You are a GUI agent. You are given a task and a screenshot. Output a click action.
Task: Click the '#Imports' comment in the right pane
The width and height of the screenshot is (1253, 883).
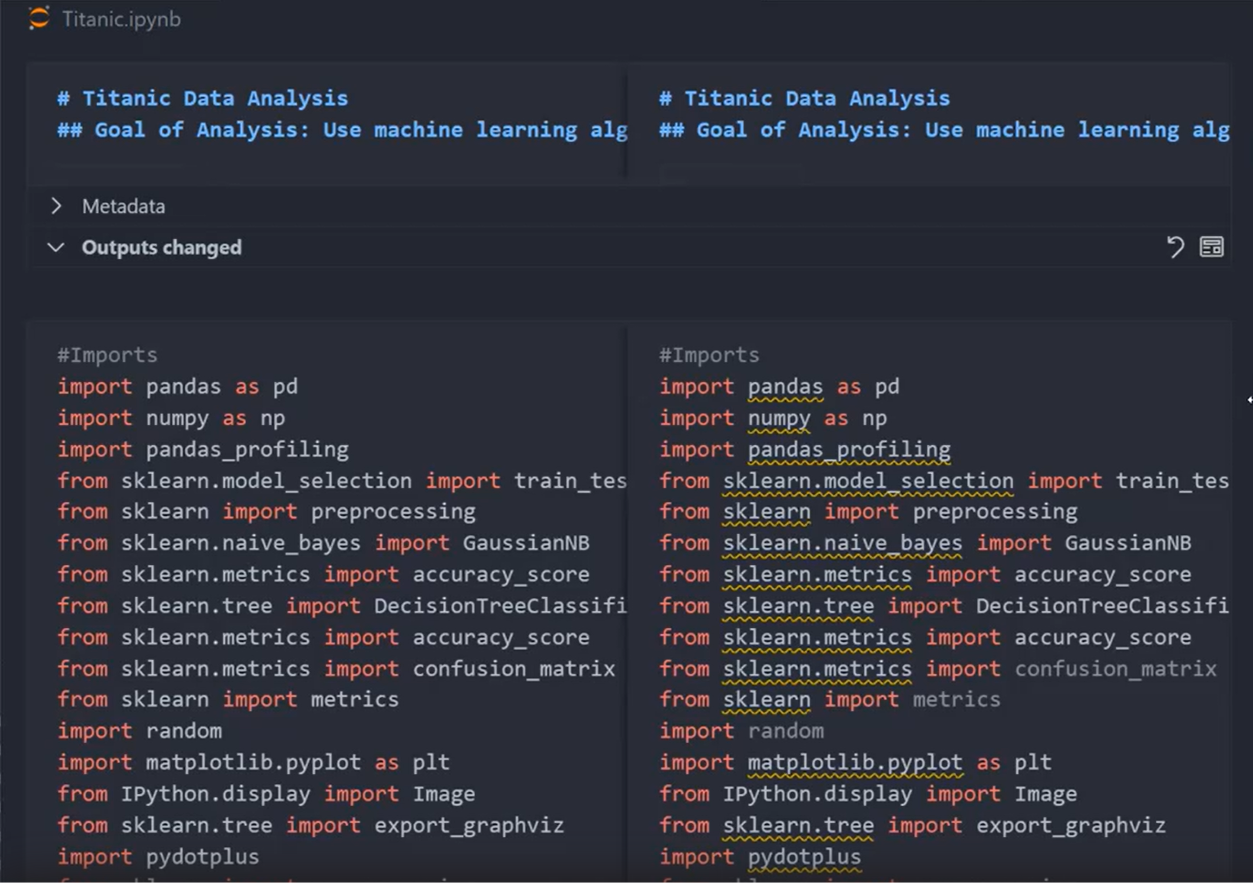pos(710,355)
